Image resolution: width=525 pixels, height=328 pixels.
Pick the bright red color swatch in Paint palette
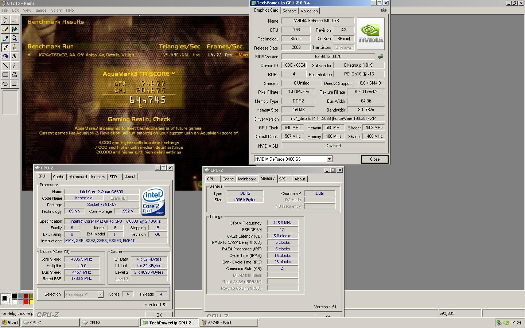(26, 302)
